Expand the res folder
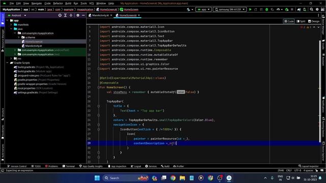The width and height of the screenshot is (326, 183). click(11, 58)
